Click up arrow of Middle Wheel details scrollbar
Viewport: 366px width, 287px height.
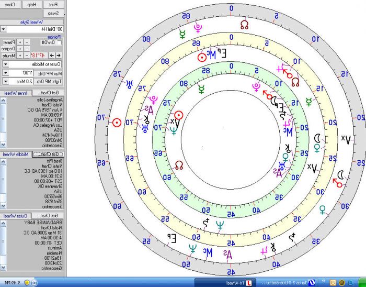[3, 161]
